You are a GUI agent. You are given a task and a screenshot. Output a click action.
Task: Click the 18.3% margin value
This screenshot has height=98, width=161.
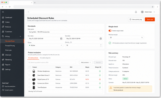[x=87, y=79]
